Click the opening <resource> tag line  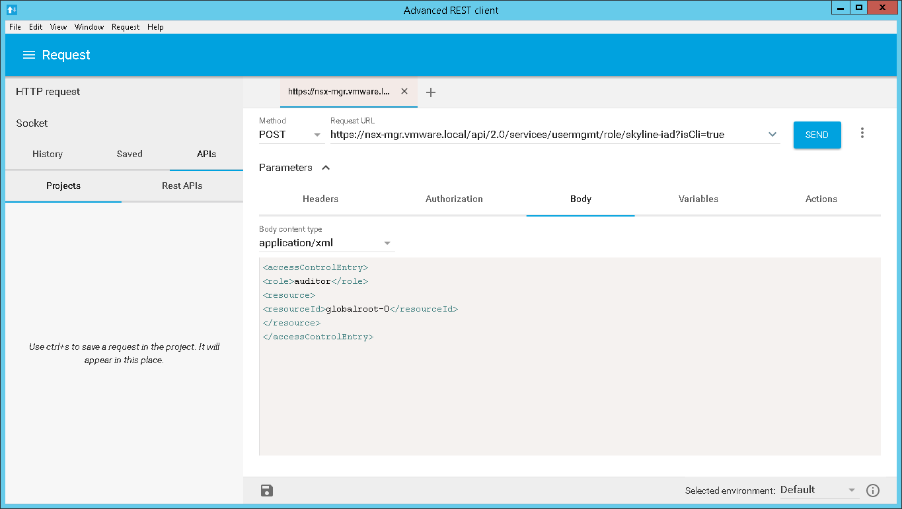(x=289, y=295)
